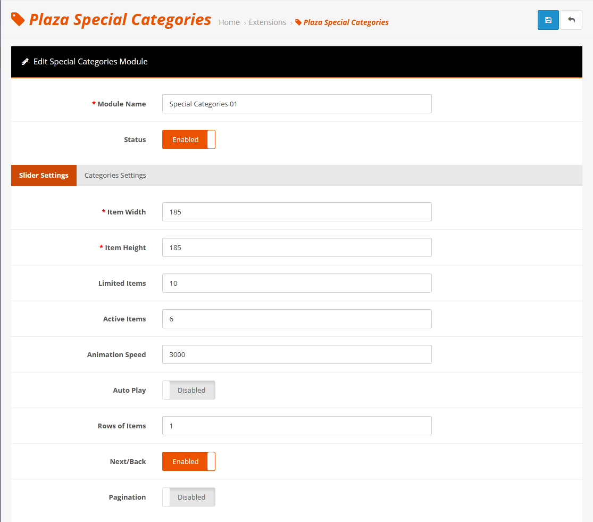This screenshot has width=593, height=522.
Task: Click the Rows of Items label
Action: [x=122, y=426]
